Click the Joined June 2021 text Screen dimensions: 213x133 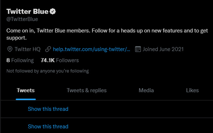163,49
